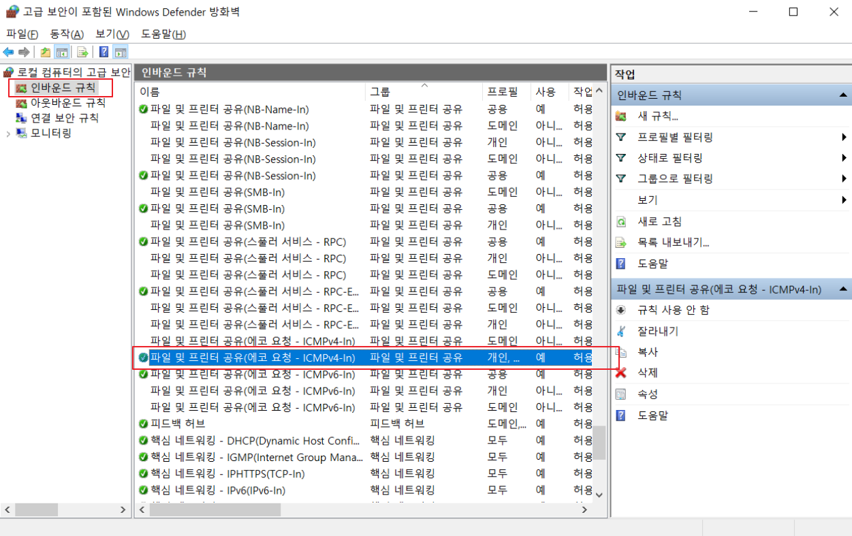Click the tree pane horizontal scroll right arrow

point(123,509)
